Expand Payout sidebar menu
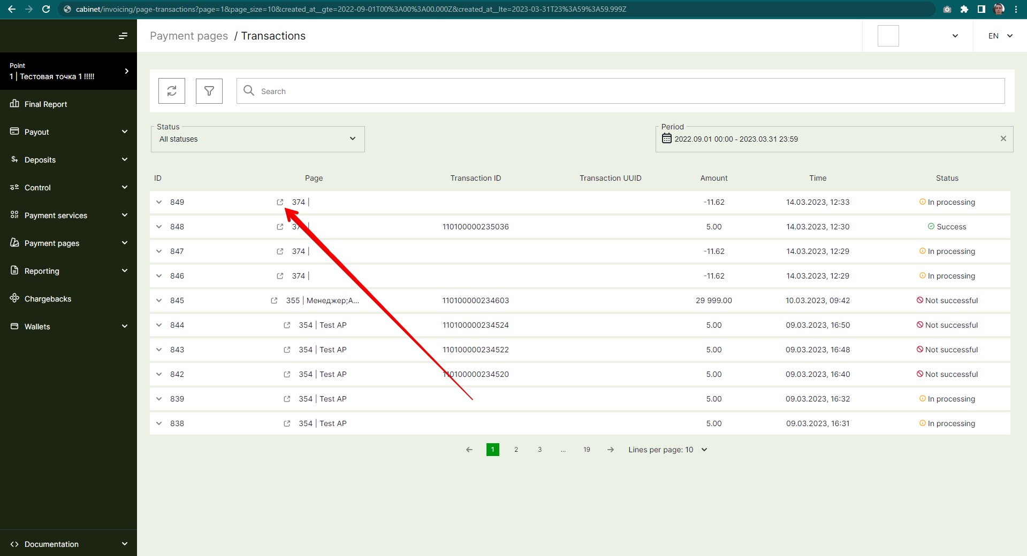This screenshot has width=1027, height=556. click(x=69, y=132)
